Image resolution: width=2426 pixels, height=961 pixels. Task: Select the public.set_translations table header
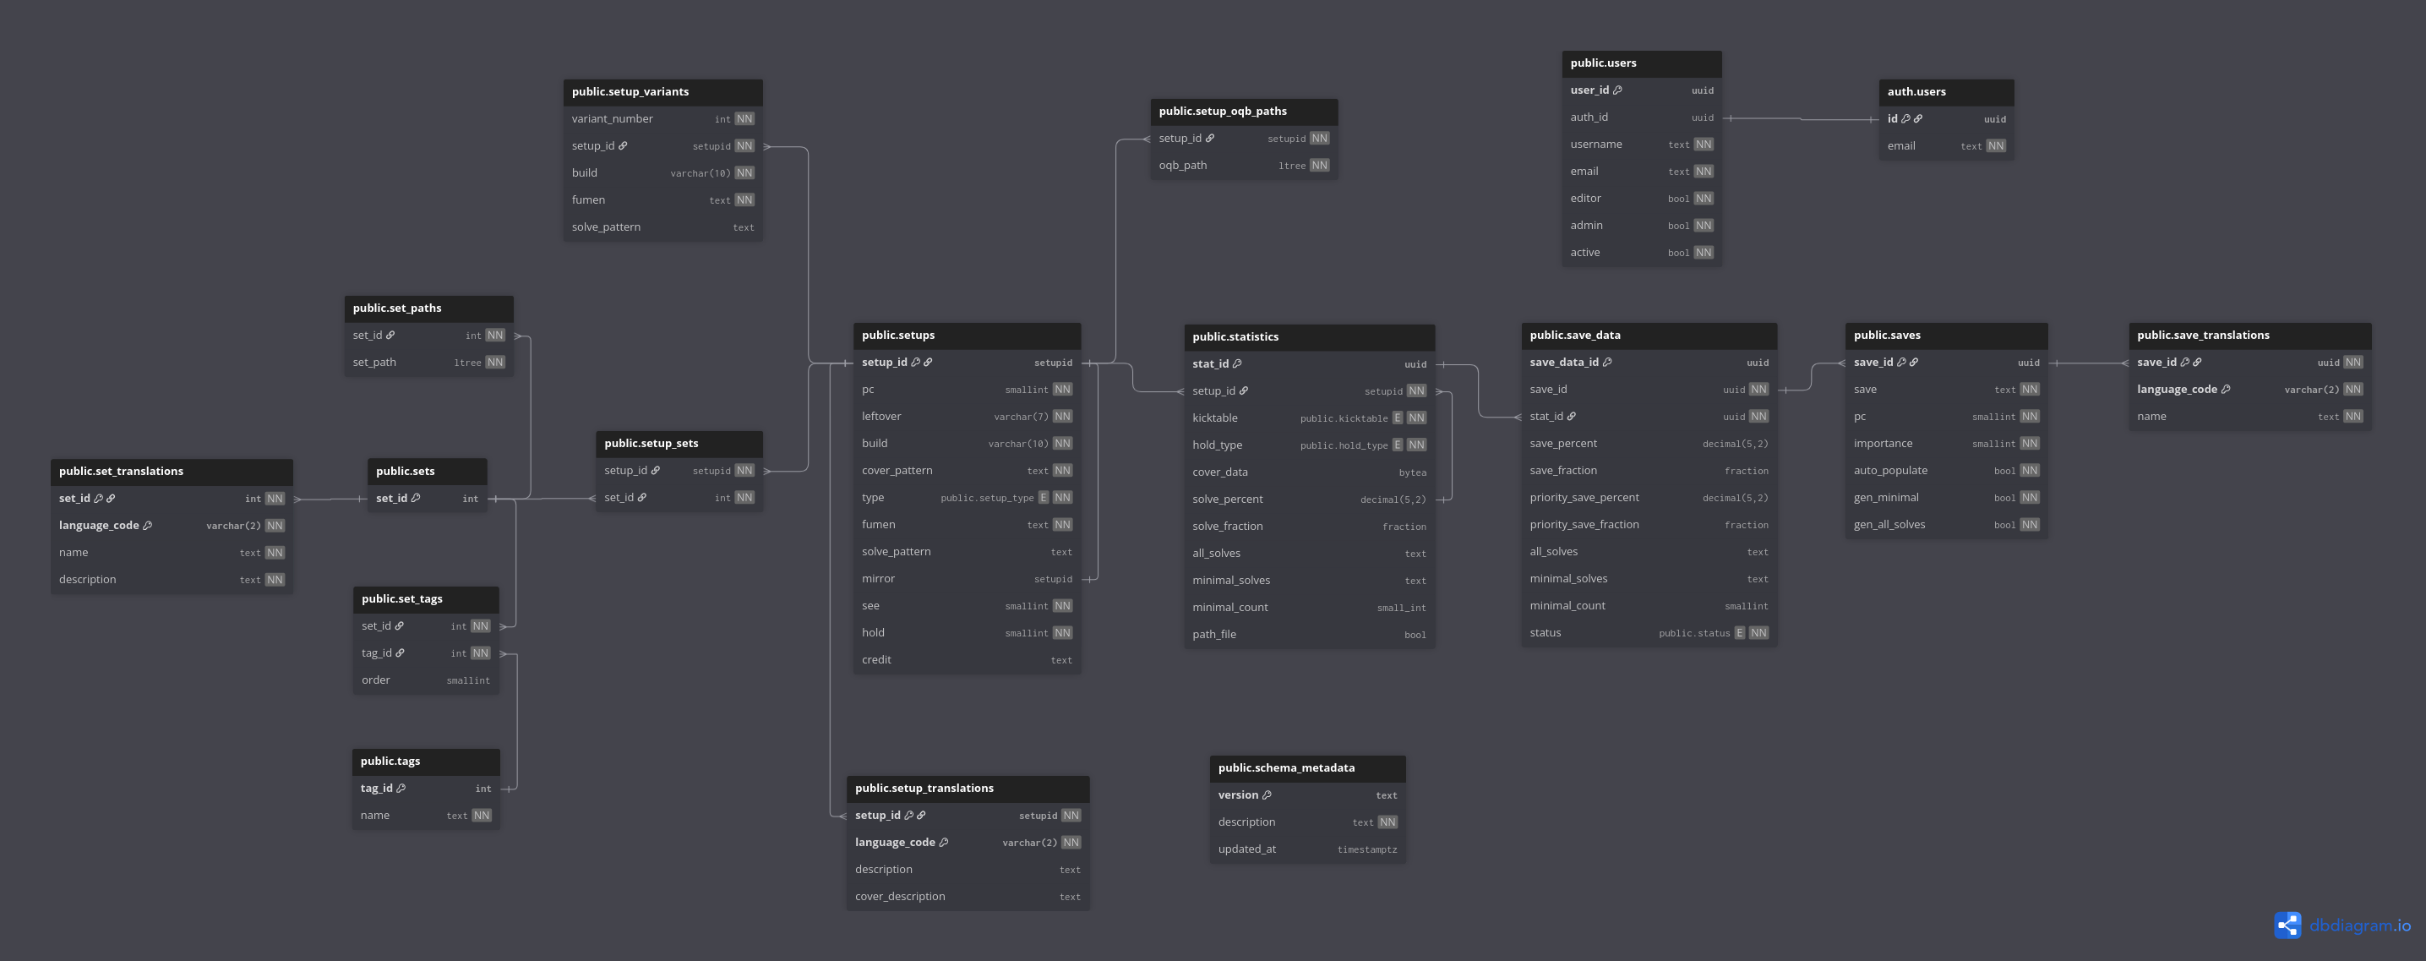[172, 471]
